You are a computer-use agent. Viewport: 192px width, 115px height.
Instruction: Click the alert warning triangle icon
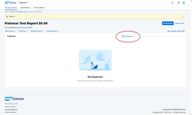point(7,17)
